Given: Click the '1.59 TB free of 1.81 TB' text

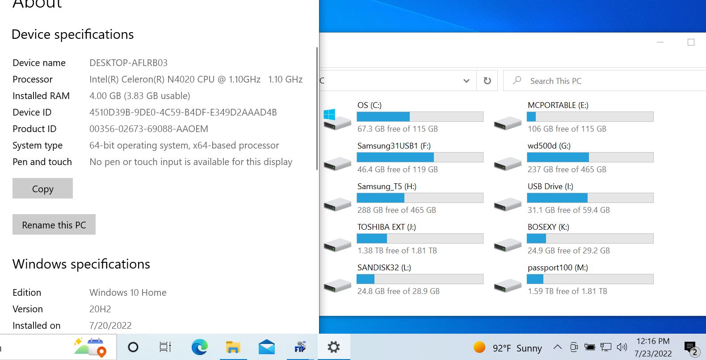Looking at the screenshot, I should pyautogui.click(x=567, y=291).
